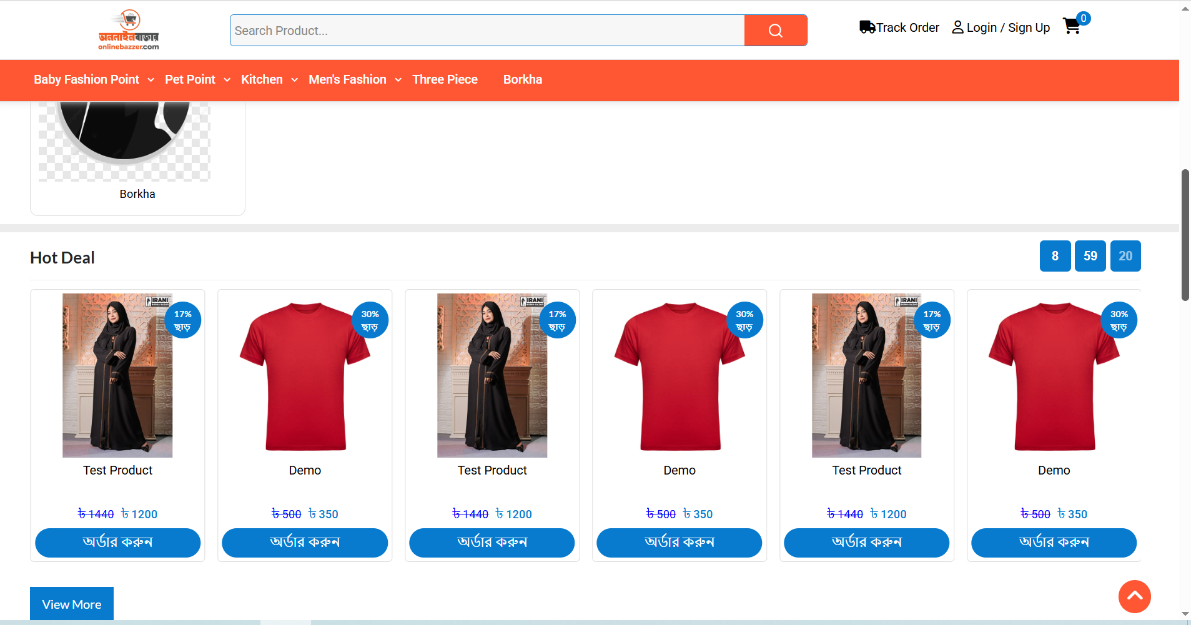Select Three Piece in the navigation bar
1191x625 pixels.
pyautogui.click(x=445, y=79)
